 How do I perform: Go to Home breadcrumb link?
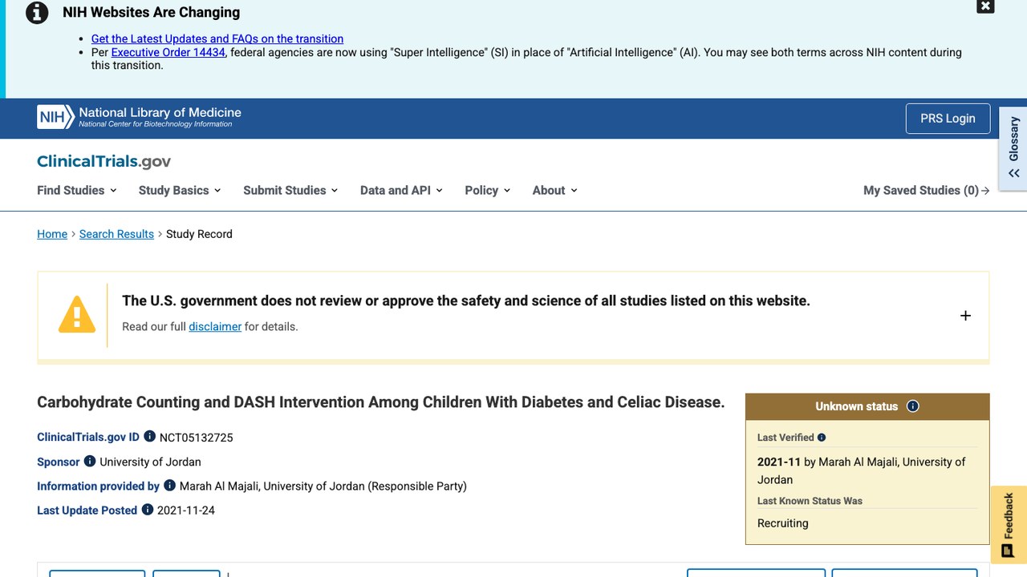52,234
